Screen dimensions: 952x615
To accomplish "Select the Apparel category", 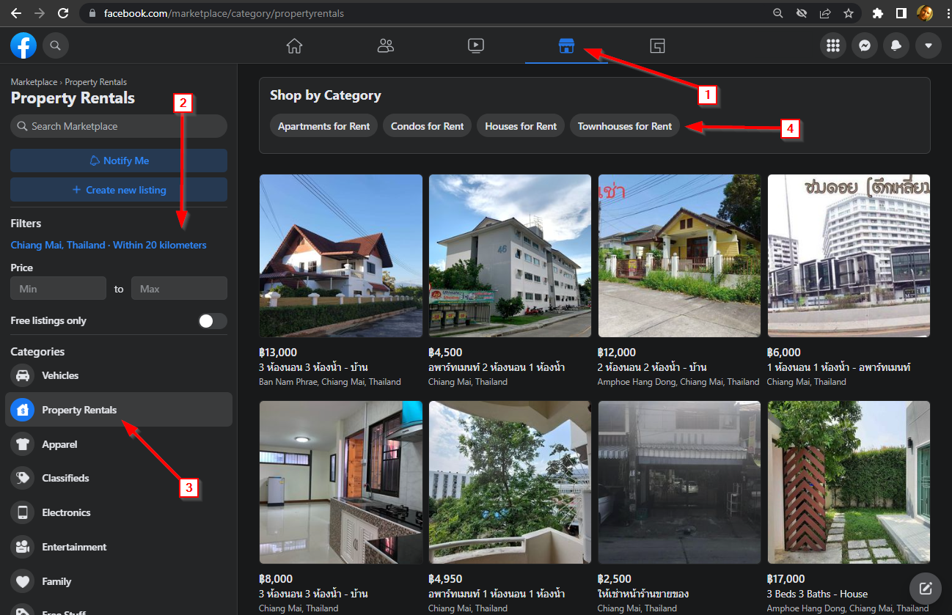I will (x=119, y=444).
